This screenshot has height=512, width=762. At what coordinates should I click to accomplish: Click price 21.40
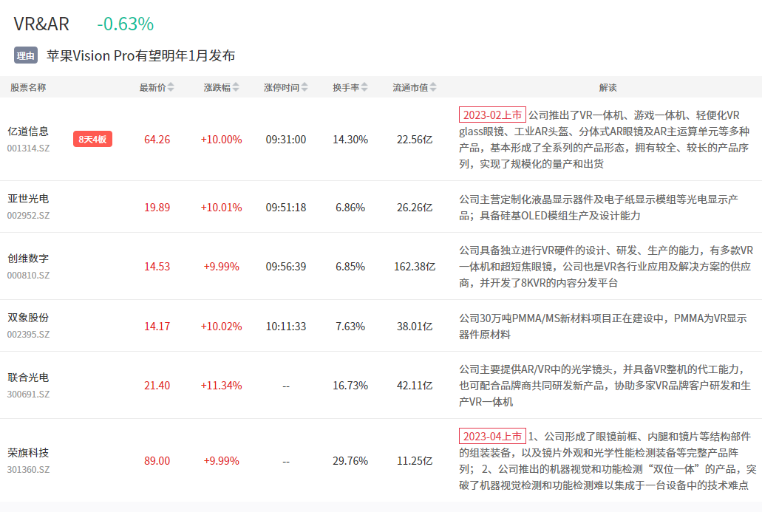pos(157,386)
